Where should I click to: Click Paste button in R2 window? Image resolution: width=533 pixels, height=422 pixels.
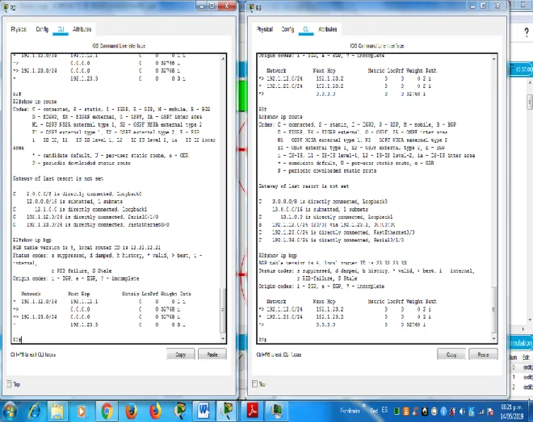(212, 354)
